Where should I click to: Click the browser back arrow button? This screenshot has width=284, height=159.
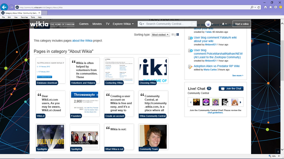click(4, 7)
